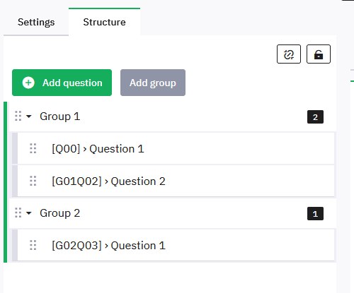Click Group 1 question count badge
Screen dimensions: 354x293
point(315,117)
